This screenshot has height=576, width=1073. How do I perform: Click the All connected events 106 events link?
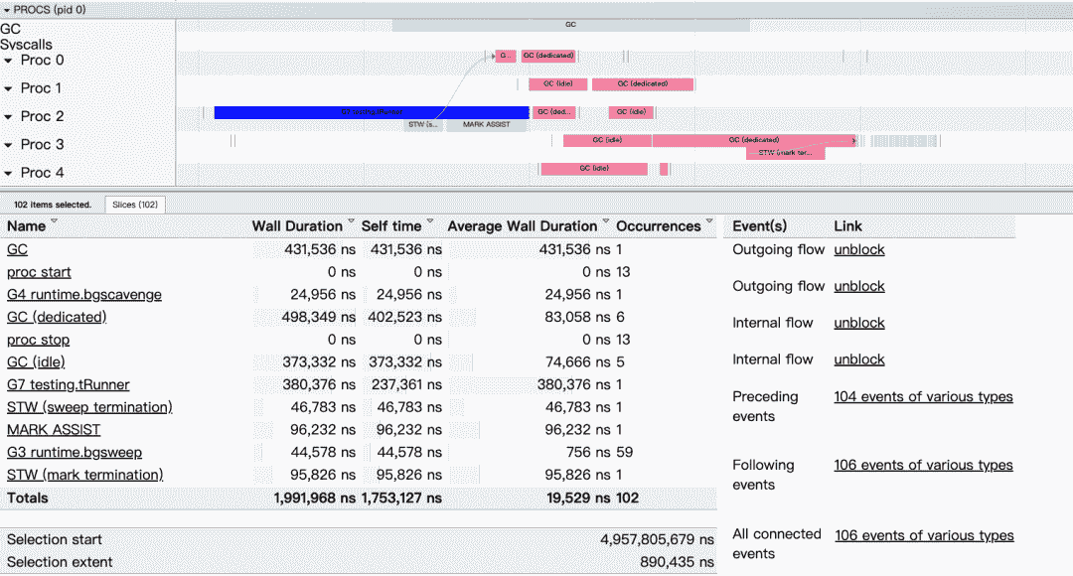pyautogui.click(x=923, y=535)
